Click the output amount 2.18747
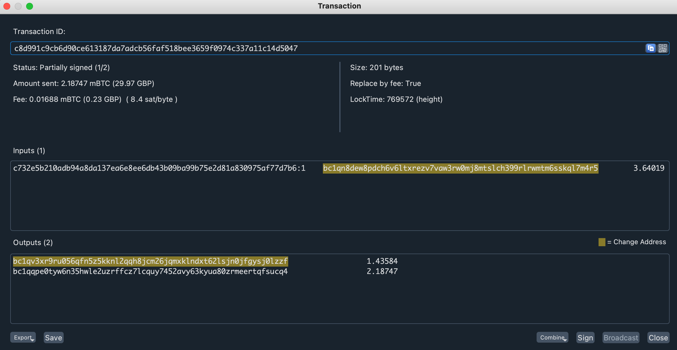 point(382,271)
